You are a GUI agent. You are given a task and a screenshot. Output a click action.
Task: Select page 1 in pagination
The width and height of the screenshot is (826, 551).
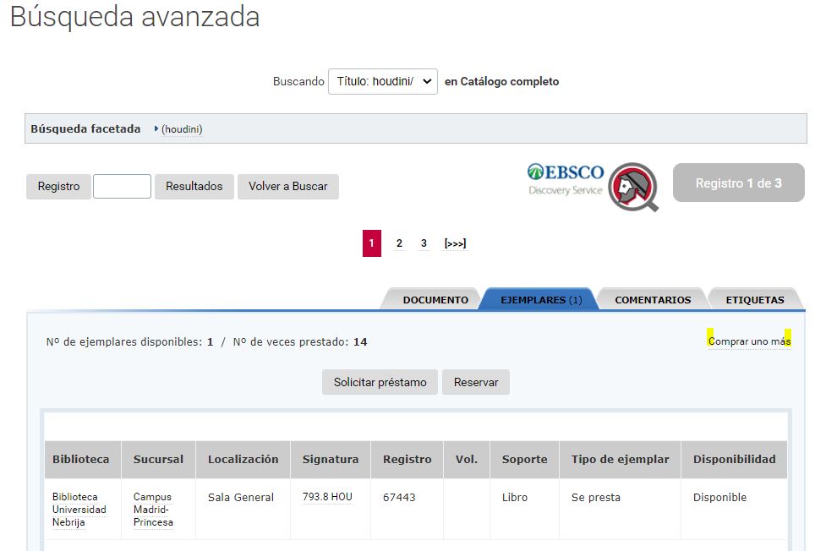tap(371, 243)
